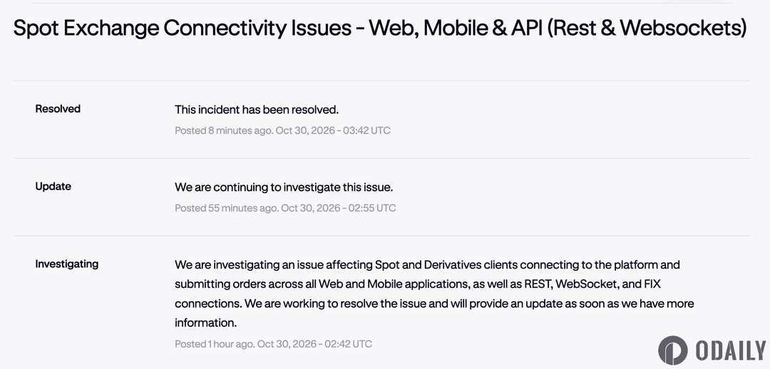The width and height of the screenshot is (770, 369).
Task: Click the ODAILY circular logo icon
Action: [673, 350]
